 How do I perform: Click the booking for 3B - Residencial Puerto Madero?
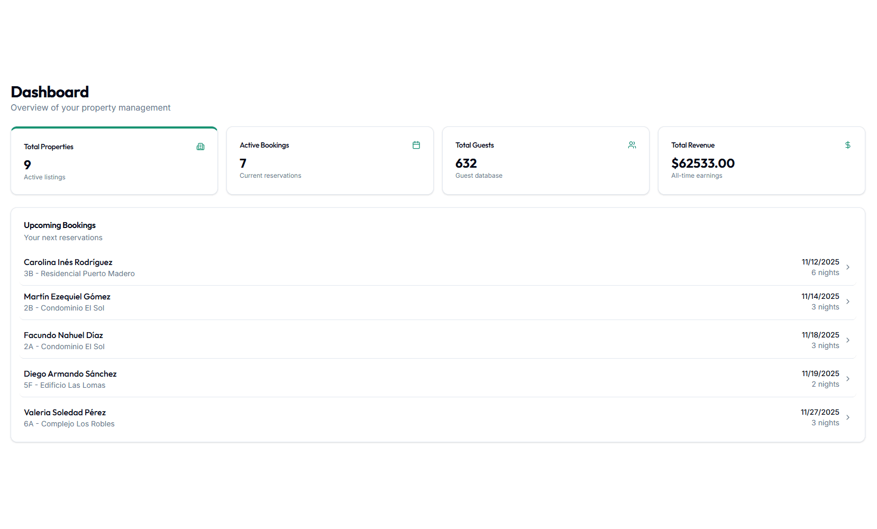(x=79, y=273)
